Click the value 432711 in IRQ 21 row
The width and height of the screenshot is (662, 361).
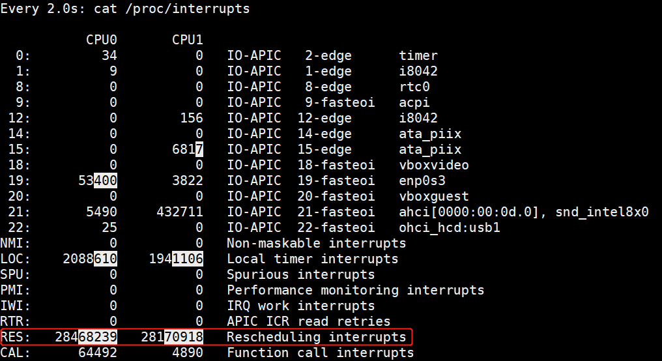click(179, 212)
